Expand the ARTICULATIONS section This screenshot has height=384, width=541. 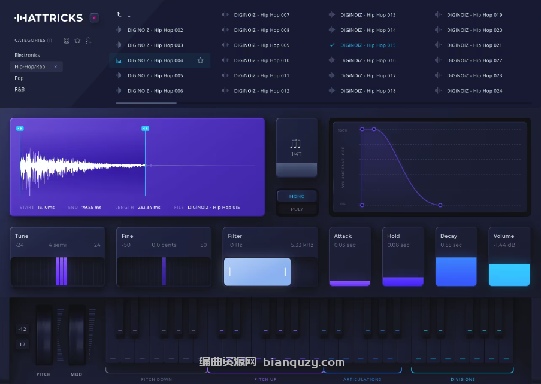coord(362,379)
